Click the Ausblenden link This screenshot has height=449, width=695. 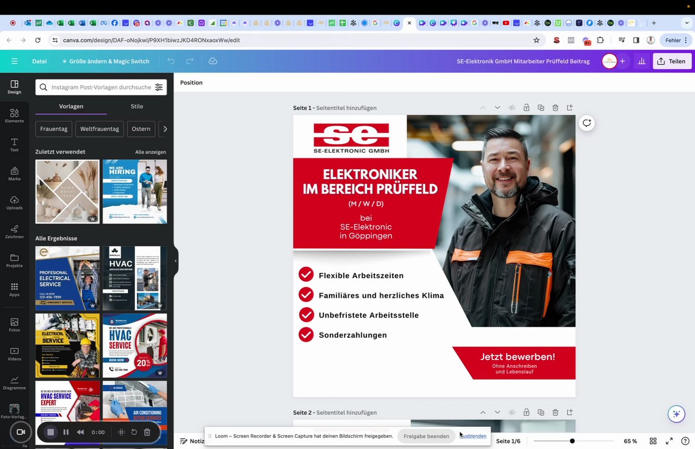point(473,436)
